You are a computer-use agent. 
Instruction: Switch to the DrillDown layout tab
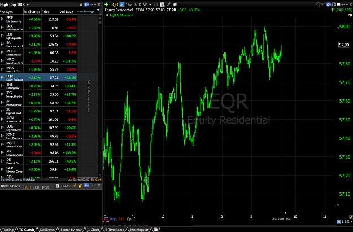pyautogui.click(x=47, y=230)
